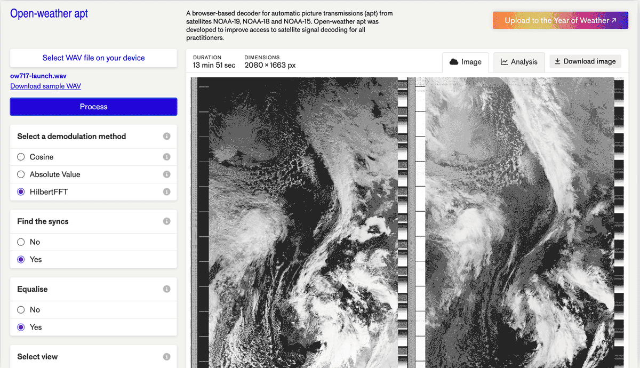Click the ow717-launch.wav file name
Screen dimensions: 640x368
38,76
